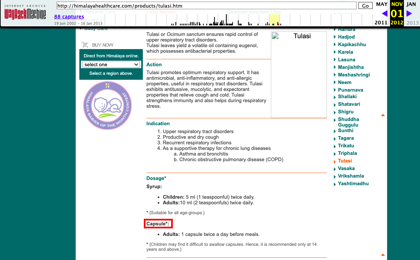Click the highlighted 2012 timeline segment

pos(275,20)
